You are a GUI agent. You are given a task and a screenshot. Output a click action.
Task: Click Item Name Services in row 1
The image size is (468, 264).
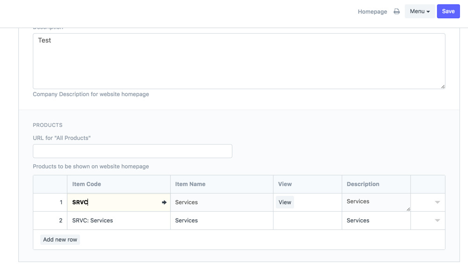point(222,202)
